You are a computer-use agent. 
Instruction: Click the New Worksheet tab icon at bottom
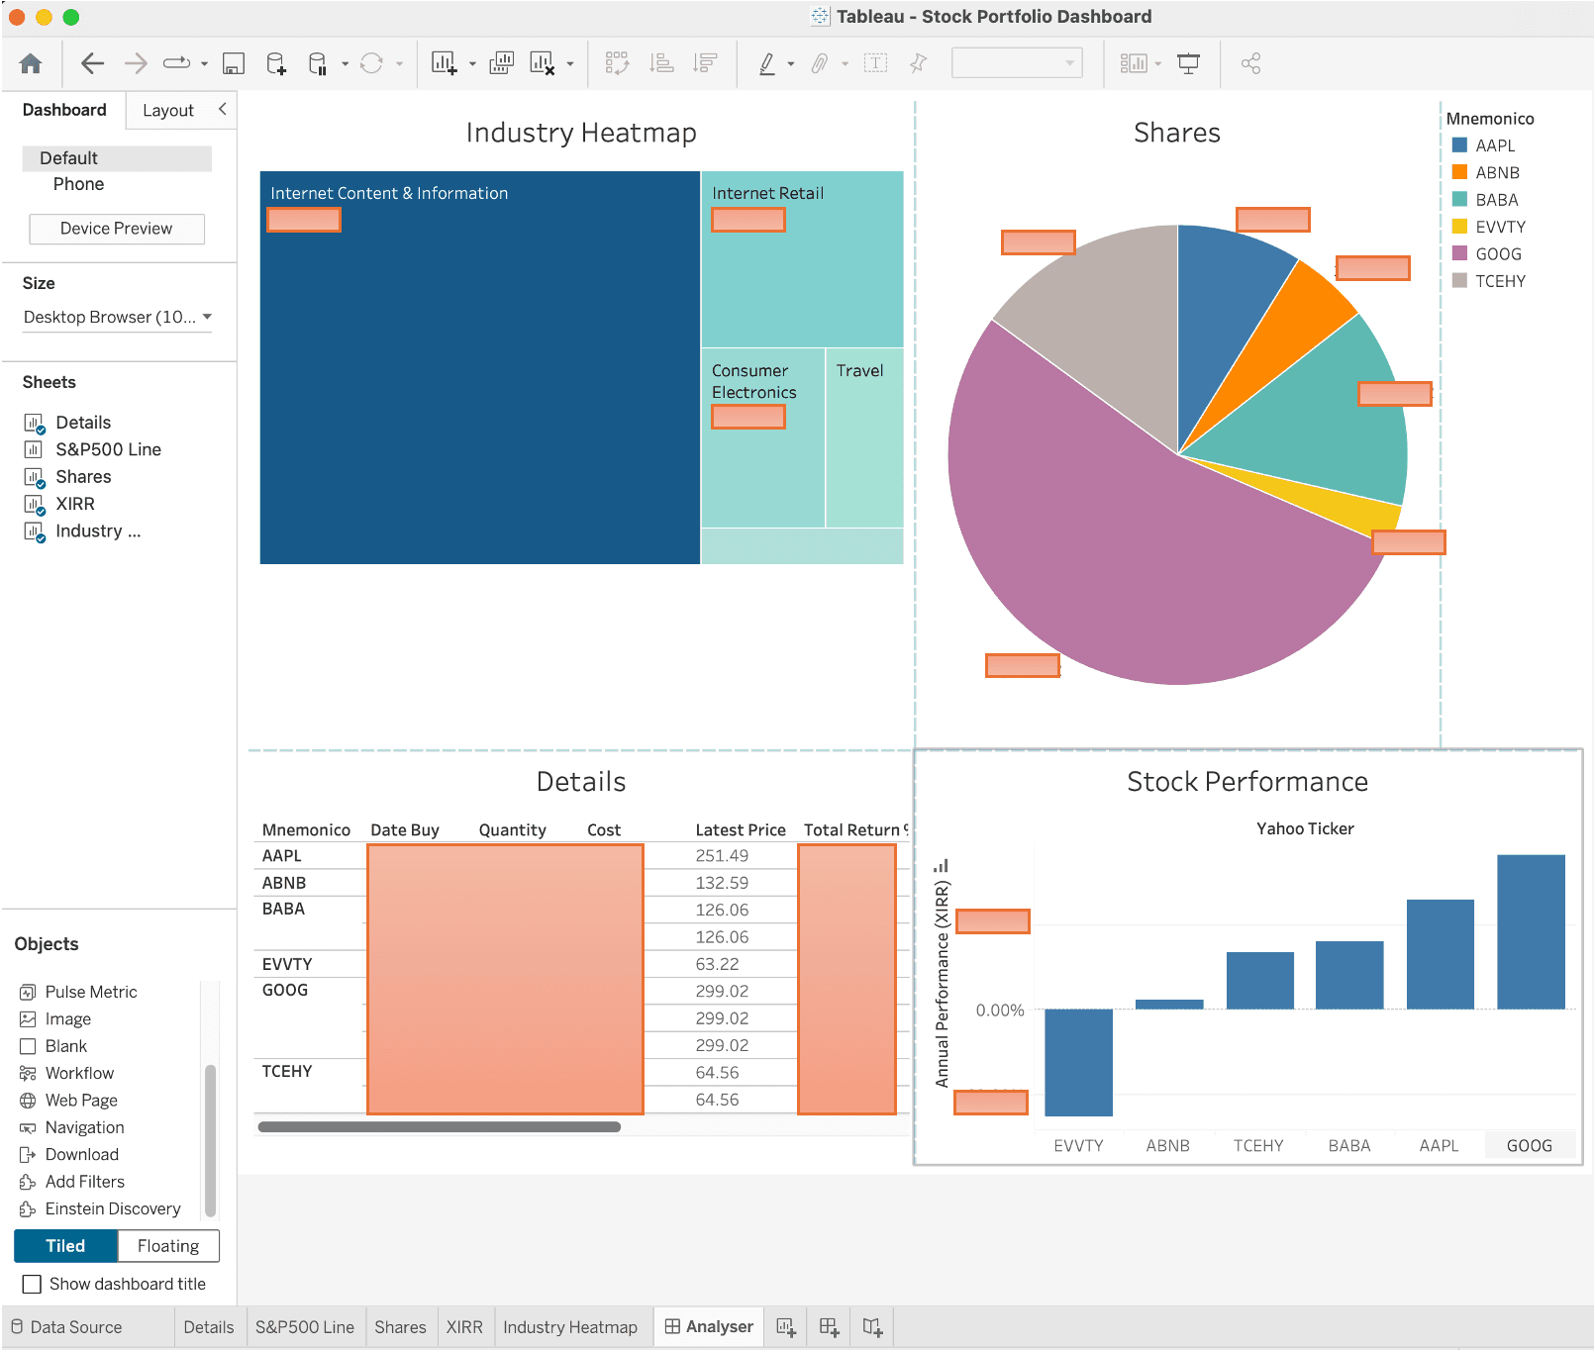tap(786, 1327)
